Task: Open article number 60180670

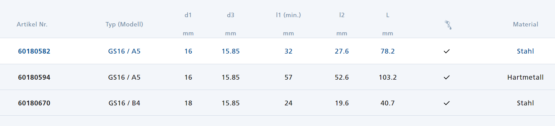Action: (x=34, y=103)
